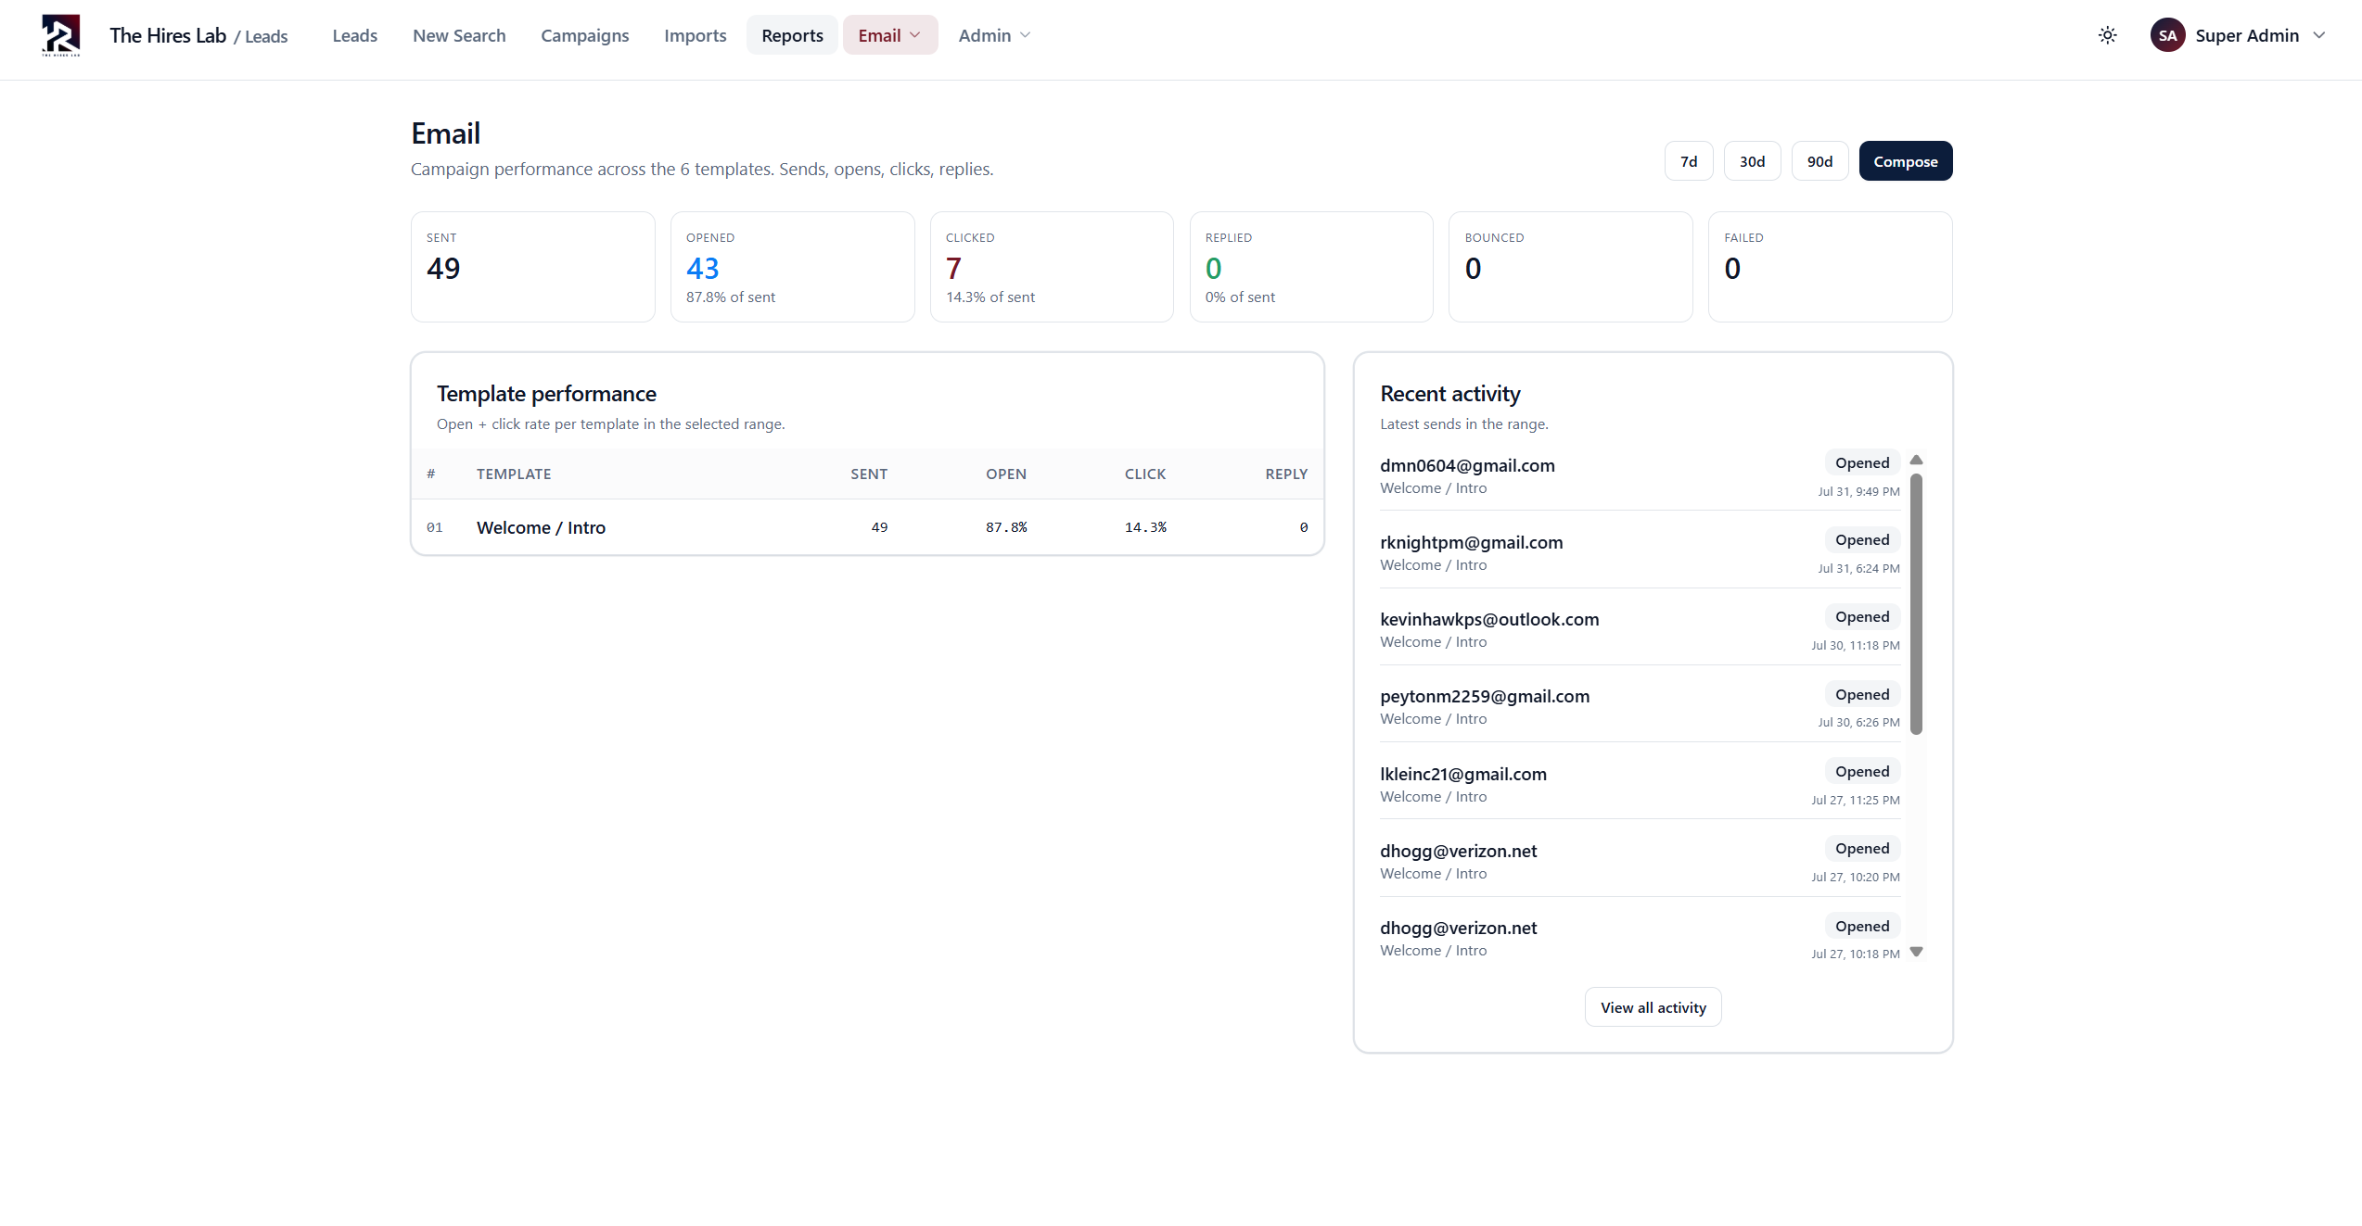Click the OPEN column header
Screen dimensions: 2362x1226
[x=1006, y=474]
